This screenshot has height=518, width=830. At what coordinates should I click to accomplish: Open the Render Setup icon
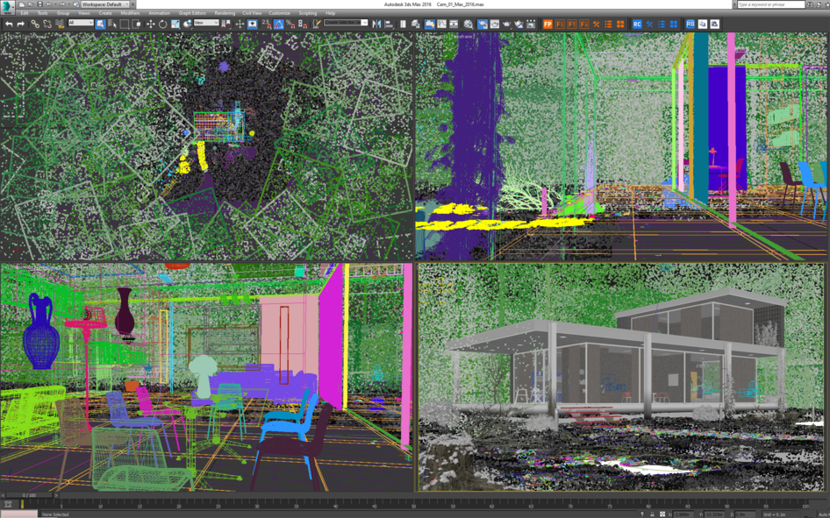[x=483, y=24]
